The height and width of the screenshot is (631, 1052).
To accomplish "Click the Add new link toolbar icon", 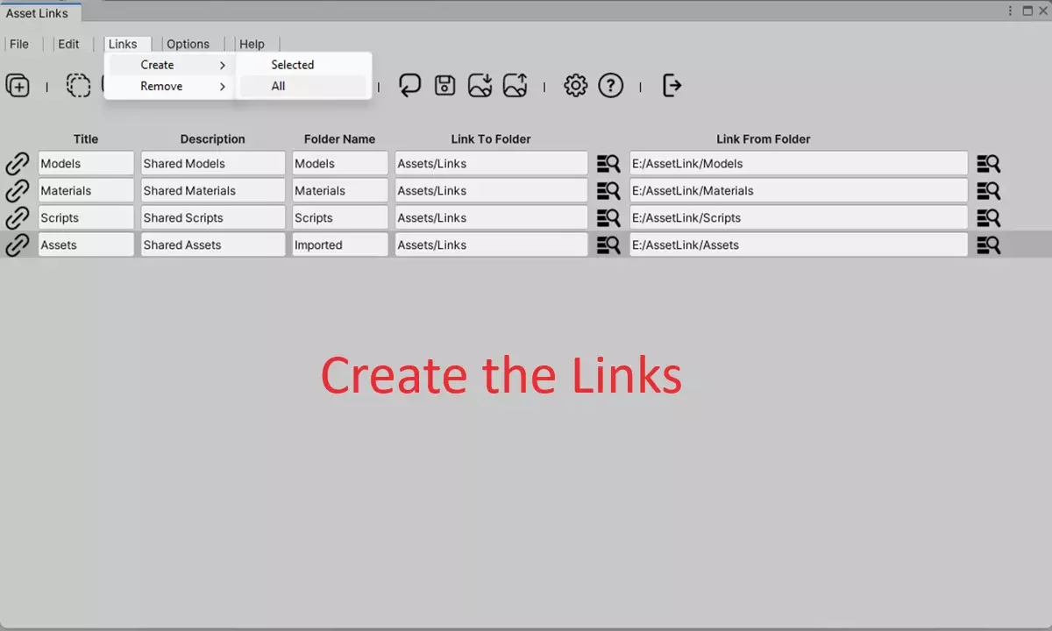I will pos(18,85).
